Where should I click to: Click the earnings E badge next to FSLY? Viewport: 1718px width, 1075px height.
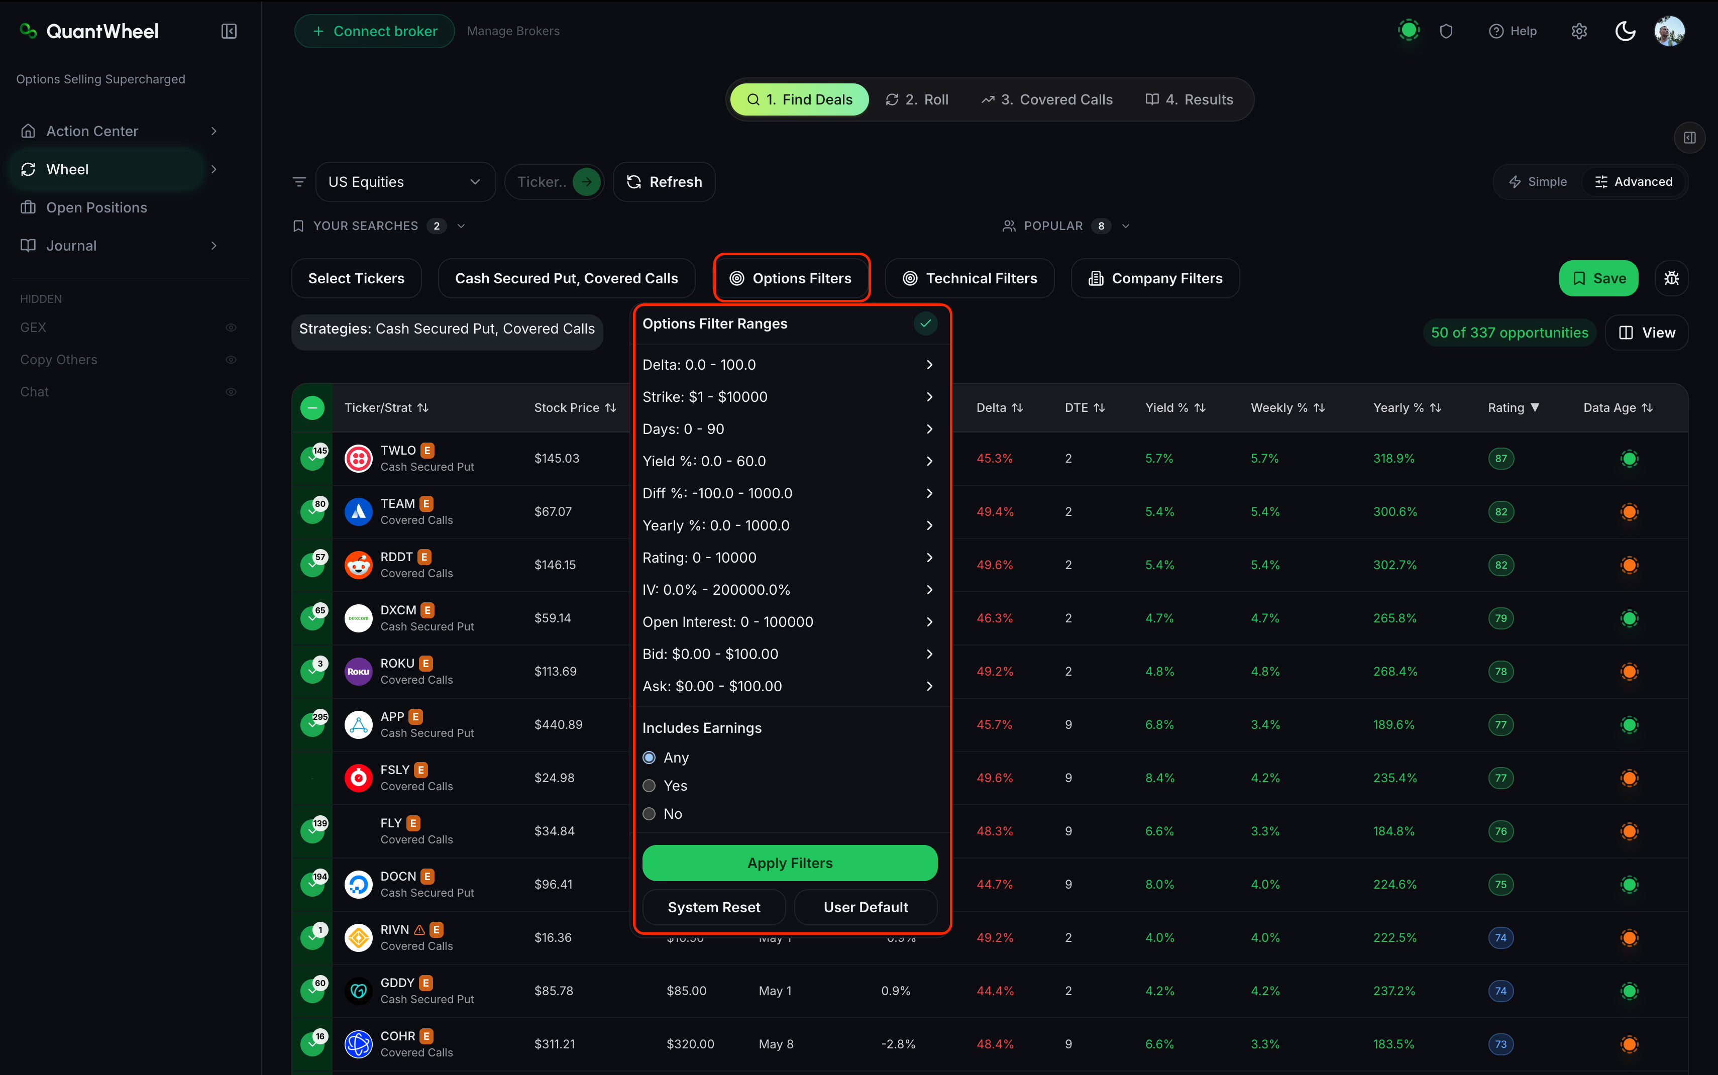(x=421, y=770)
